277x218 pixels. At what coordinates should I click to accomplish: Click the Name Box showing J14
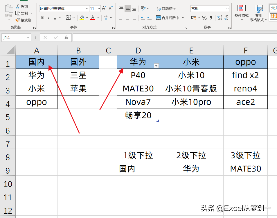[14, 38]
